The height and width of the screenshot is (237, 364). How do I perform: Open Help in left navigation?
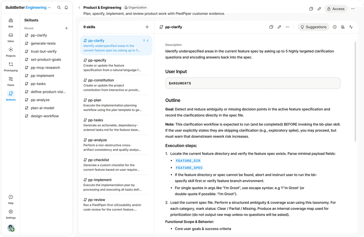click(x=11, y=199)
